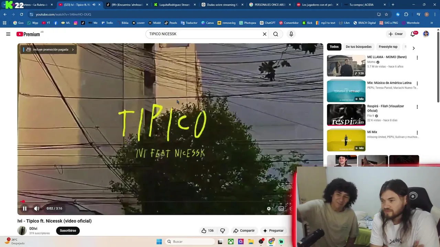Show more filter chips with right arrow
The height and width of the screenshot is (247, 440).
414,48
